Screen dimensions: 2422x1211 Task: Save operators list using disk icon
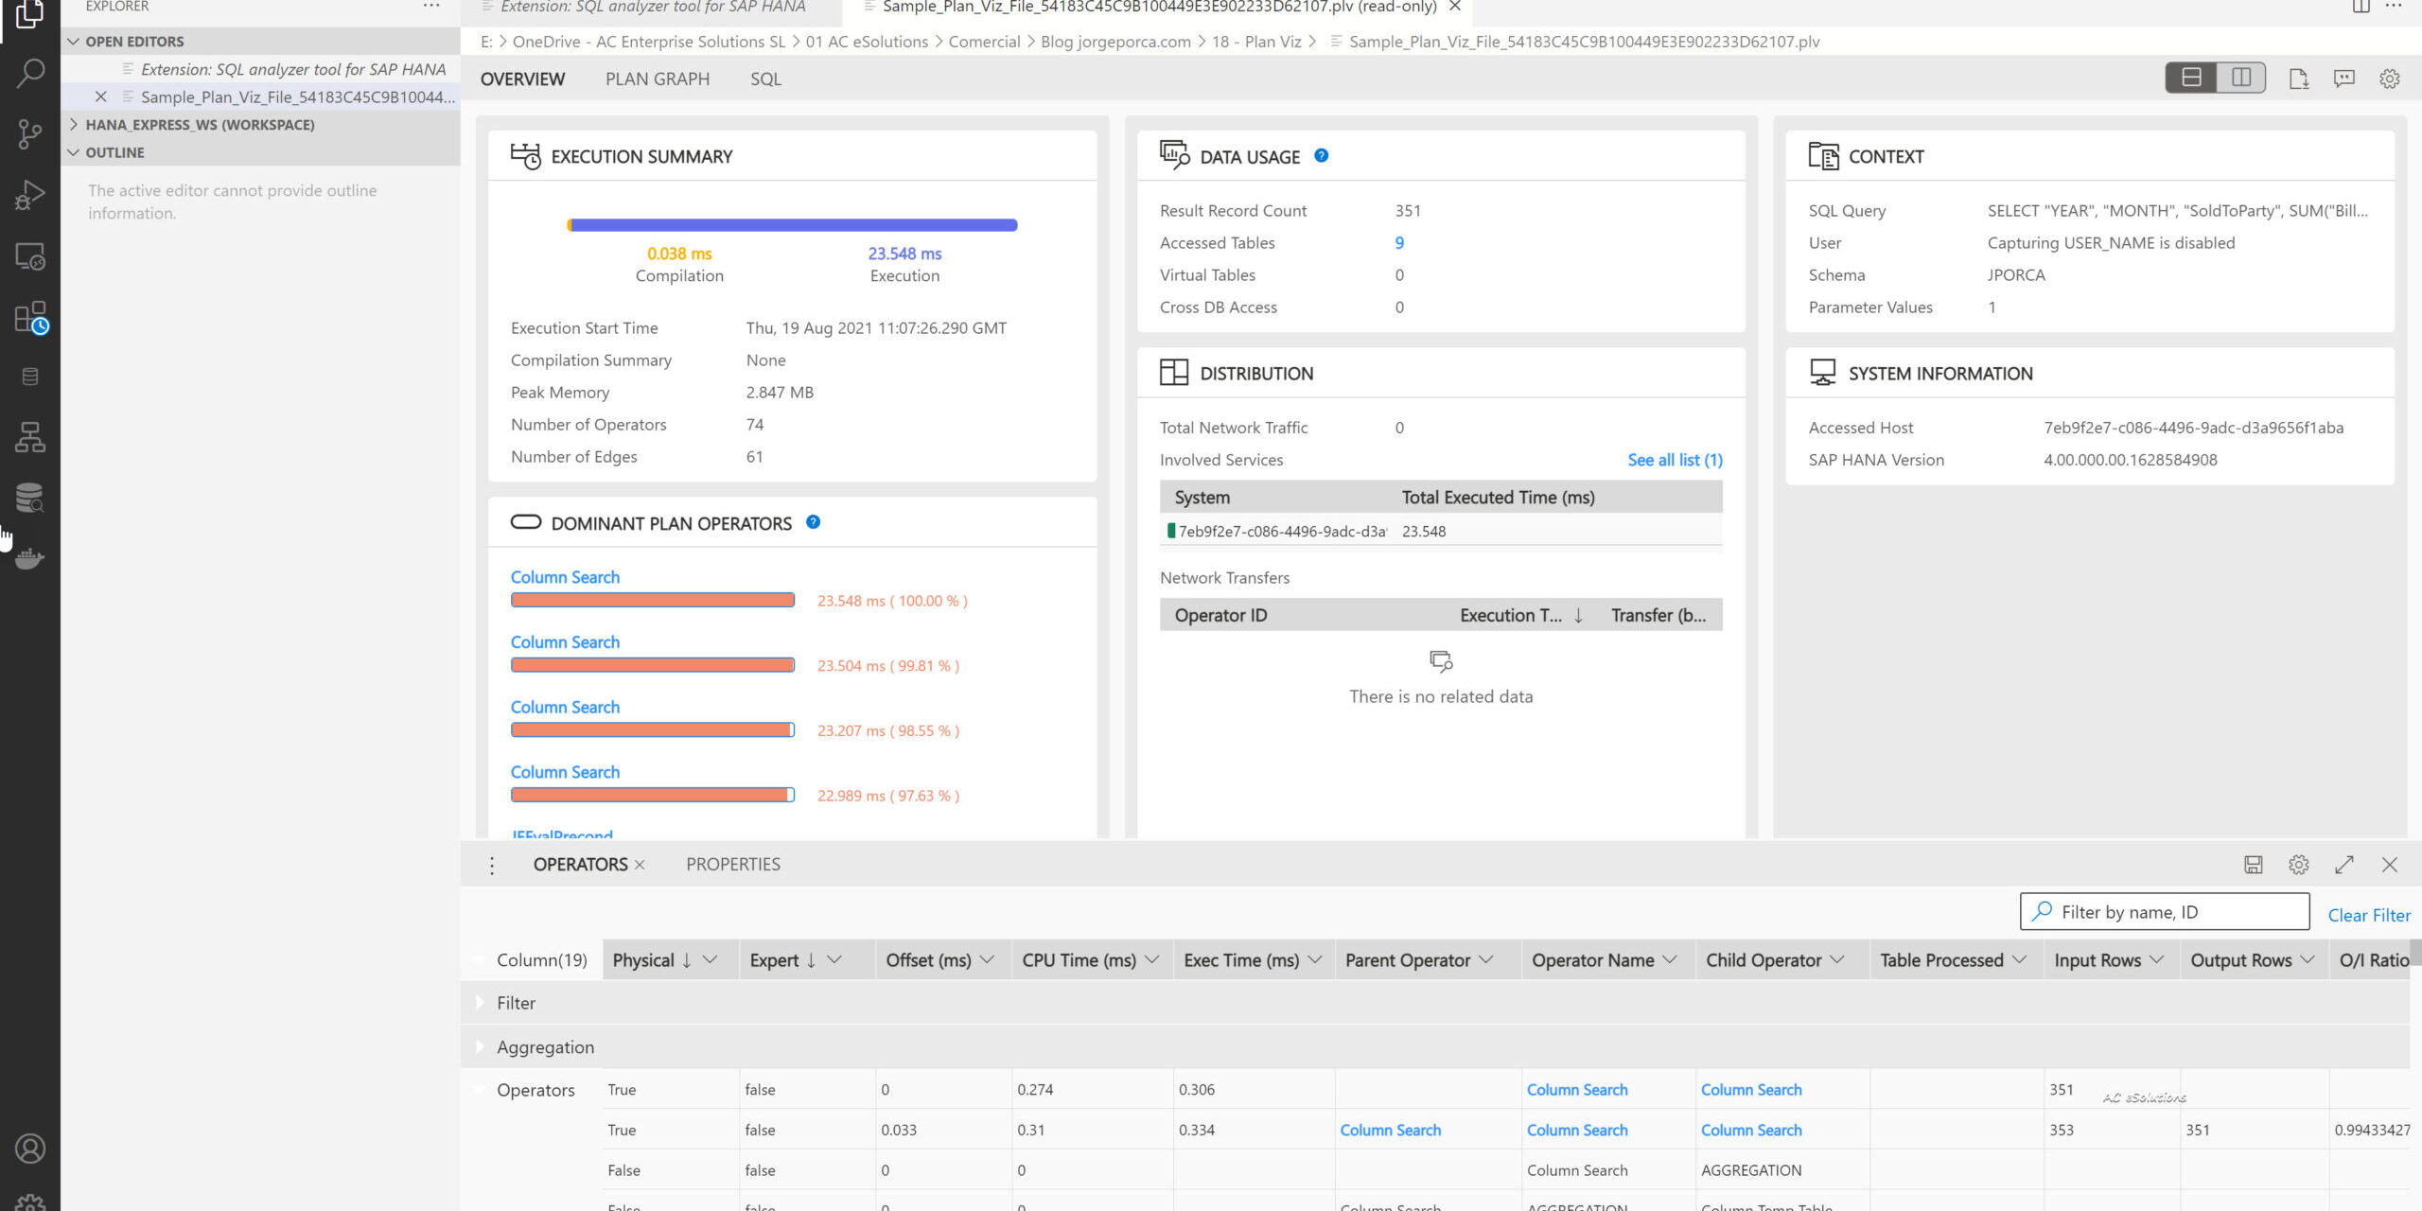2253,865
